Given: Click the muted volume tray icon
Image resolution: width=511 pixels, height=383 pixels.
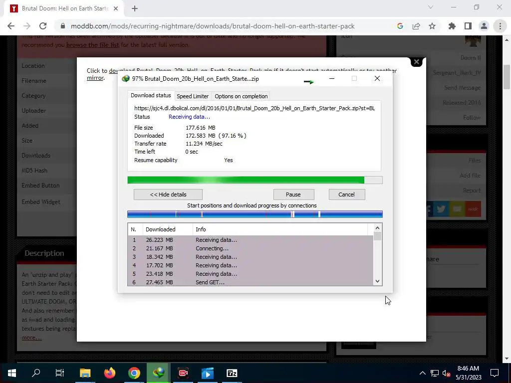Looking at the screenshot, I should (x=446, y=373).
